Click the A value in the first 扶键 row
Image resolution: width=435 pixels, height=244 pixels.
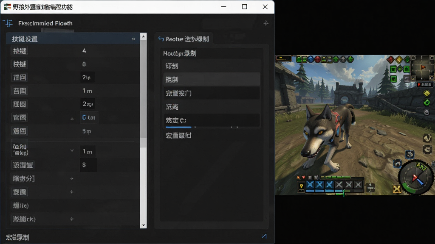pyautogui.click(x=84, y=51)
